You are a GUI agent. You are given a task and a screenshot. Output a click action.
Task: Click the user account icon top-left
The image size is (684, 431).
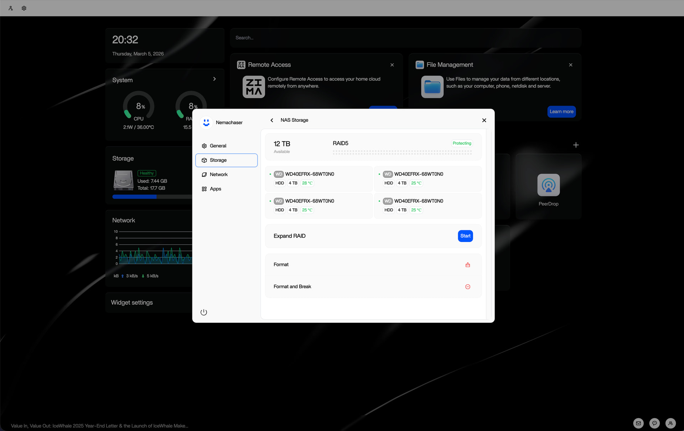pos(11,8)
